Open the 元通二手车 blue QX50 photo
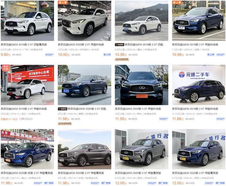226x186 pixels. (198, 85)
